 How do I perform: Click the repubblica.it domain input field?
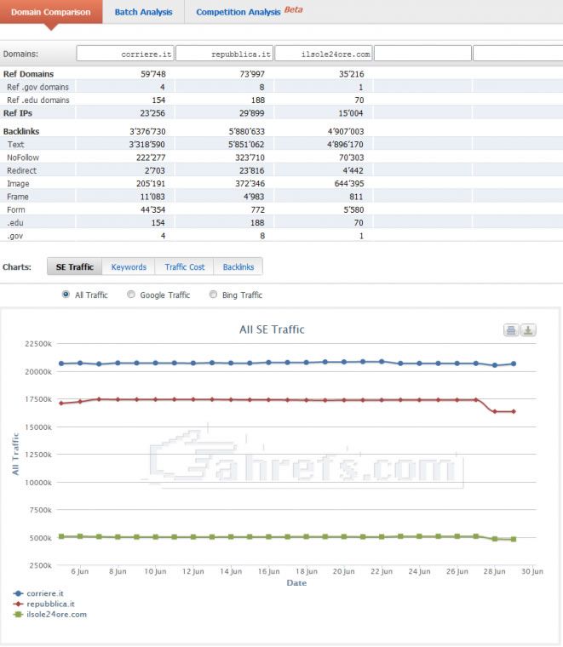pyautogui.click(x=225, y=54)
